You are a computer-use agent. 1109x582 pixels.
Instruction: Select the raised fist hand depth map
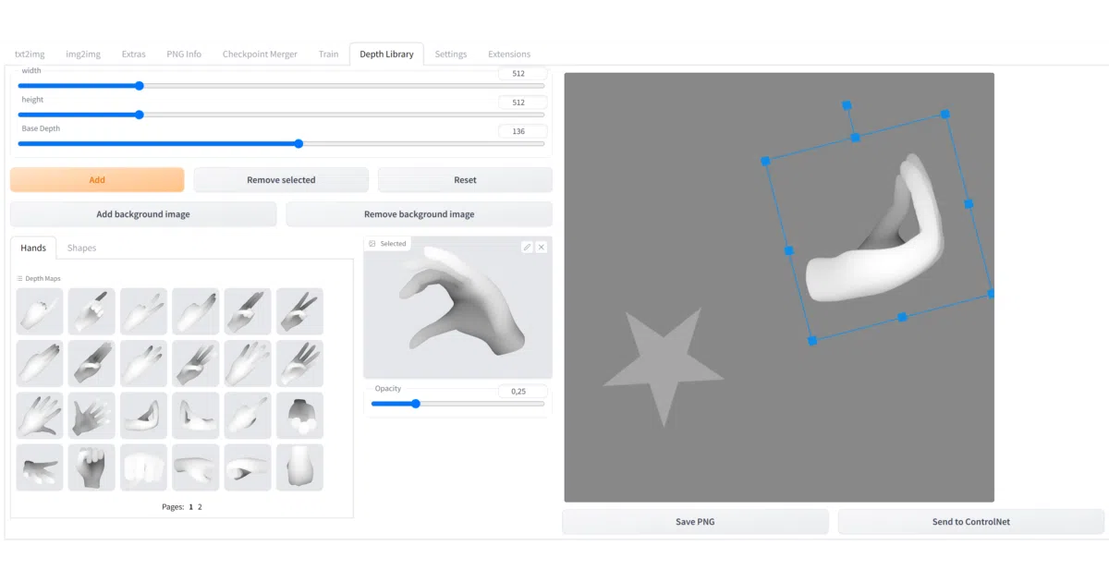[x=91, y=467]
